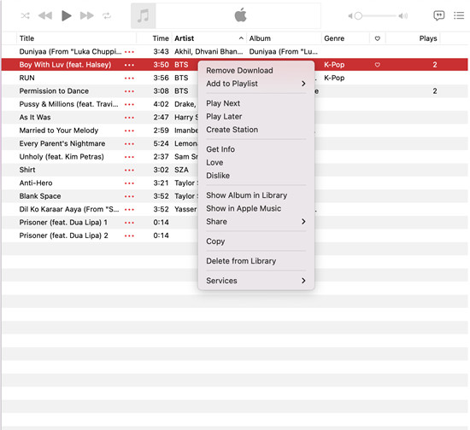Sort by the heart Love column

click(378, 38)
